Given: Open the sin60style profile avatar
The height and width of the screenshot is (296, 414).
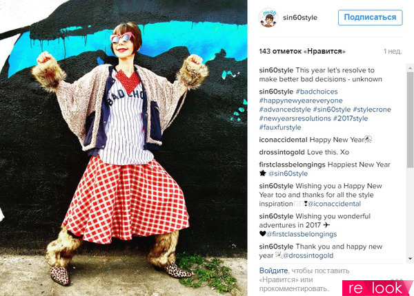Looking at the screenshot, I should (x=268, y=17).
